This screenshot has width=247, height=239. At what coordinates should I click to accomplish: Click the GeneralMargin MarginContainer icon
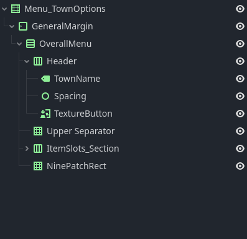click(x=23, y=26)
